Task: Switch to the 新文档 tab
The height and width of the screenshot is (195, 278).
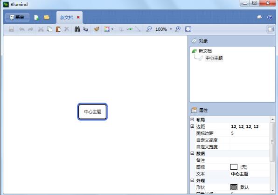Action: point(67,17)
